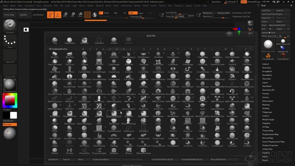Open the Zplugin menu
Screen dimensions: 295x166
[189, 6]
